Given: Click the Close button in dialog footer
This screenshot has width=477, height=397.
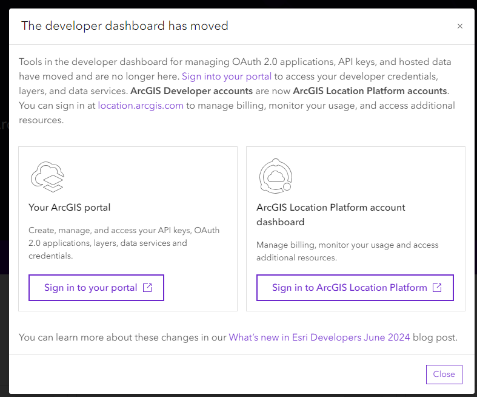Looking at the screenshot, I should 444,375.
